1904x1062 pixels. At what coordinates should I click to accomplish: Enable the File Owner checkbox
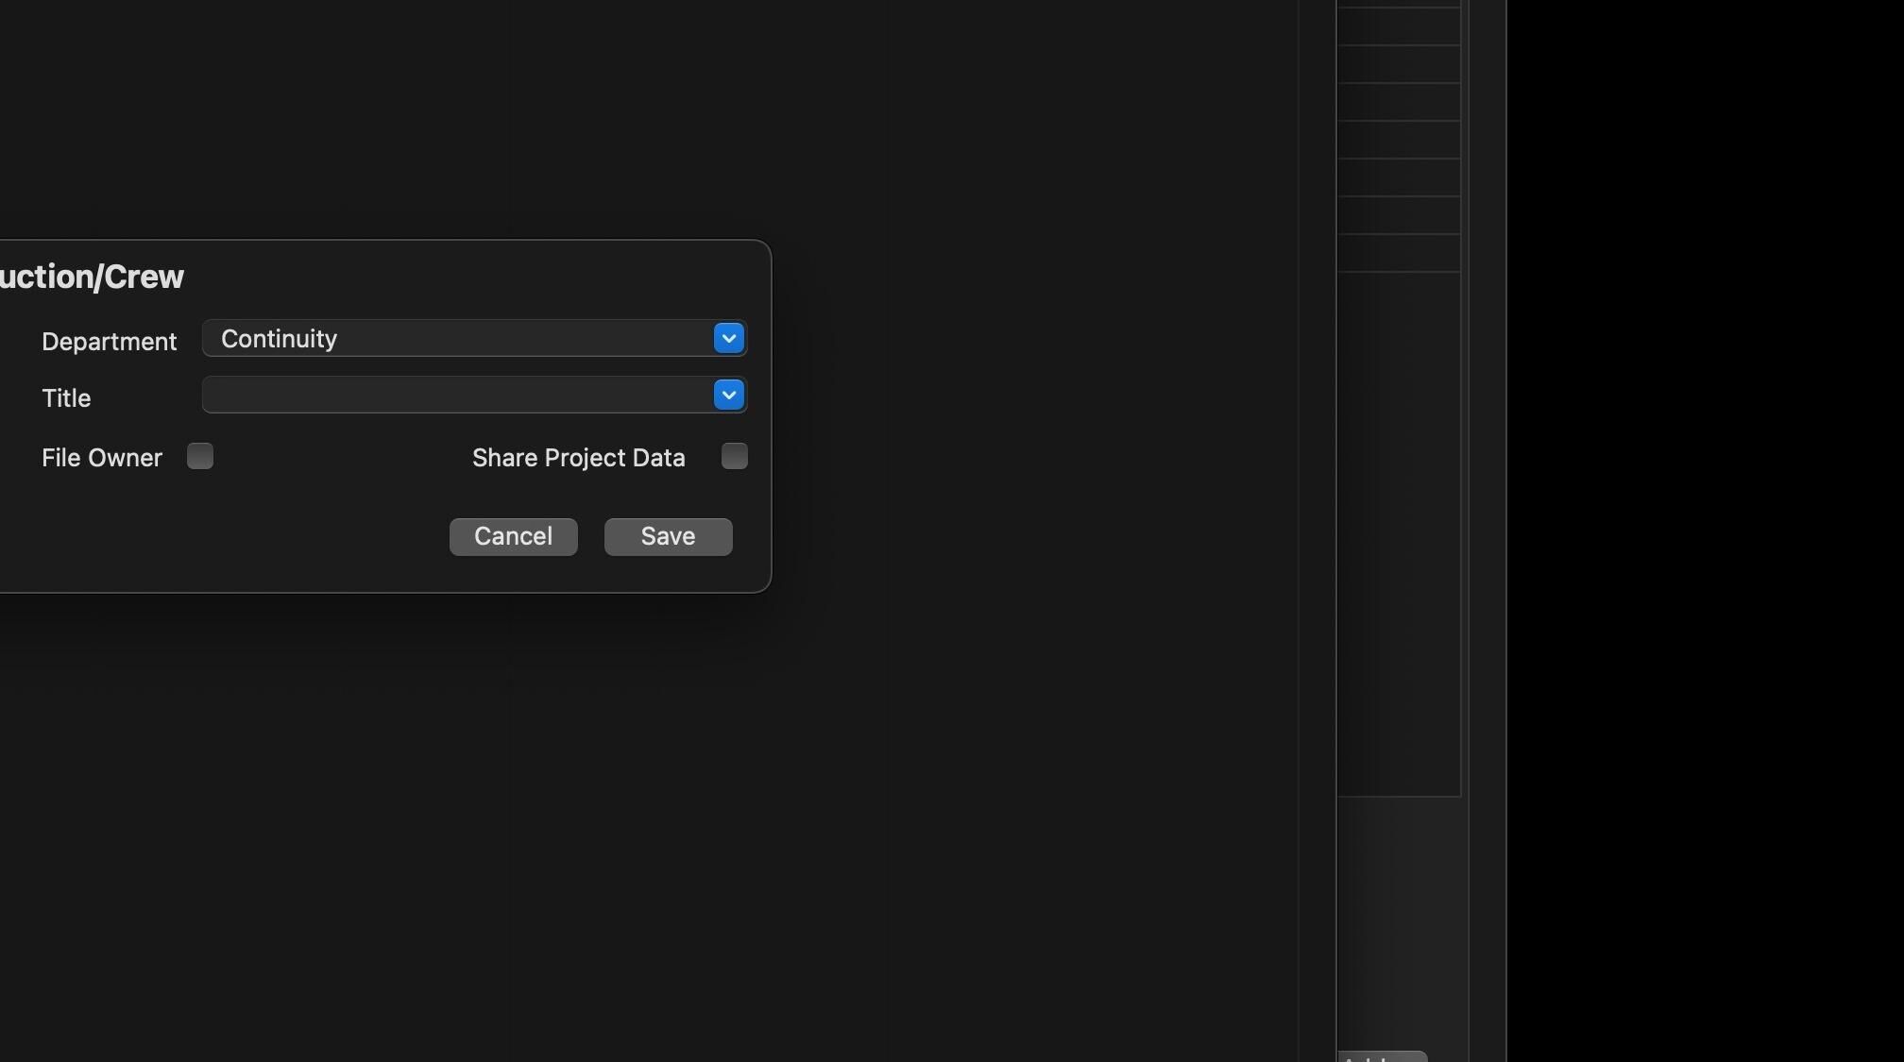(200, 457)
